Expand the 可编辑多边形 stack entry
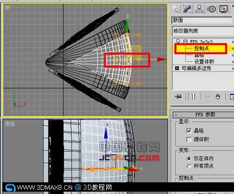Image resolution: width=234 pixels, height=194 pixels. click(x=177, y=68)
